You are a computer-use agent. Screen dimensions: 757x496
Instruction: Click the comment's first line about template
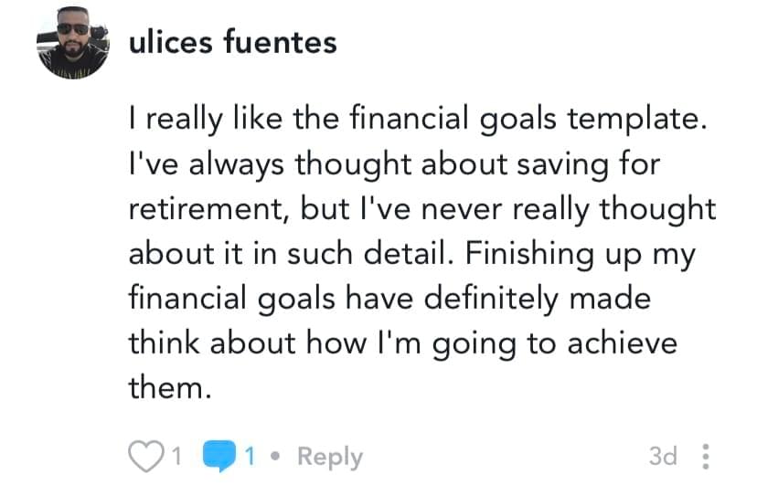click(419, 121)
